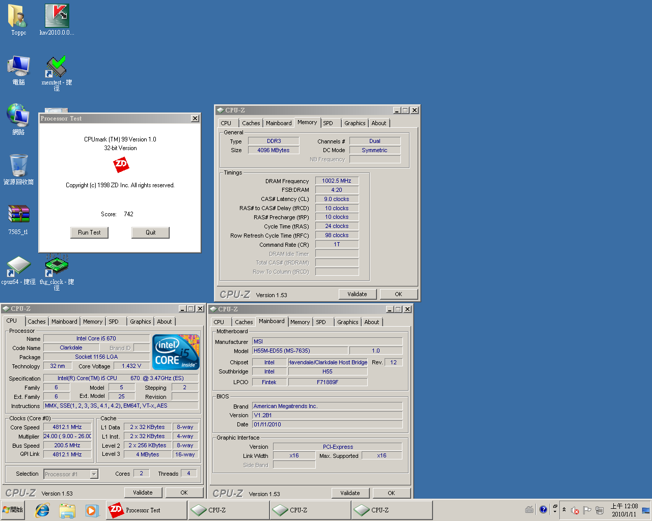The image size is (652, 521).
Task: Click OK in Mainboard CPU-Z window
Action: [391, 493]
